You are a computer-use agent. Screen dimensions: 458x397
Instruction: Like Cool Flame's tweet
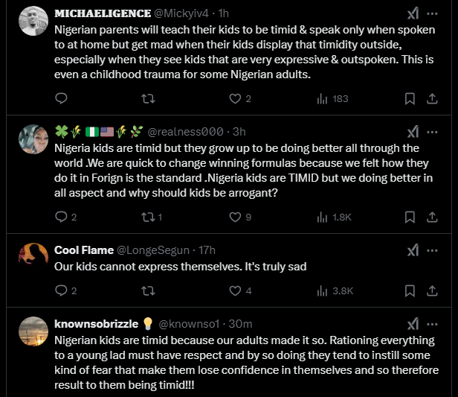click(235, 290)
